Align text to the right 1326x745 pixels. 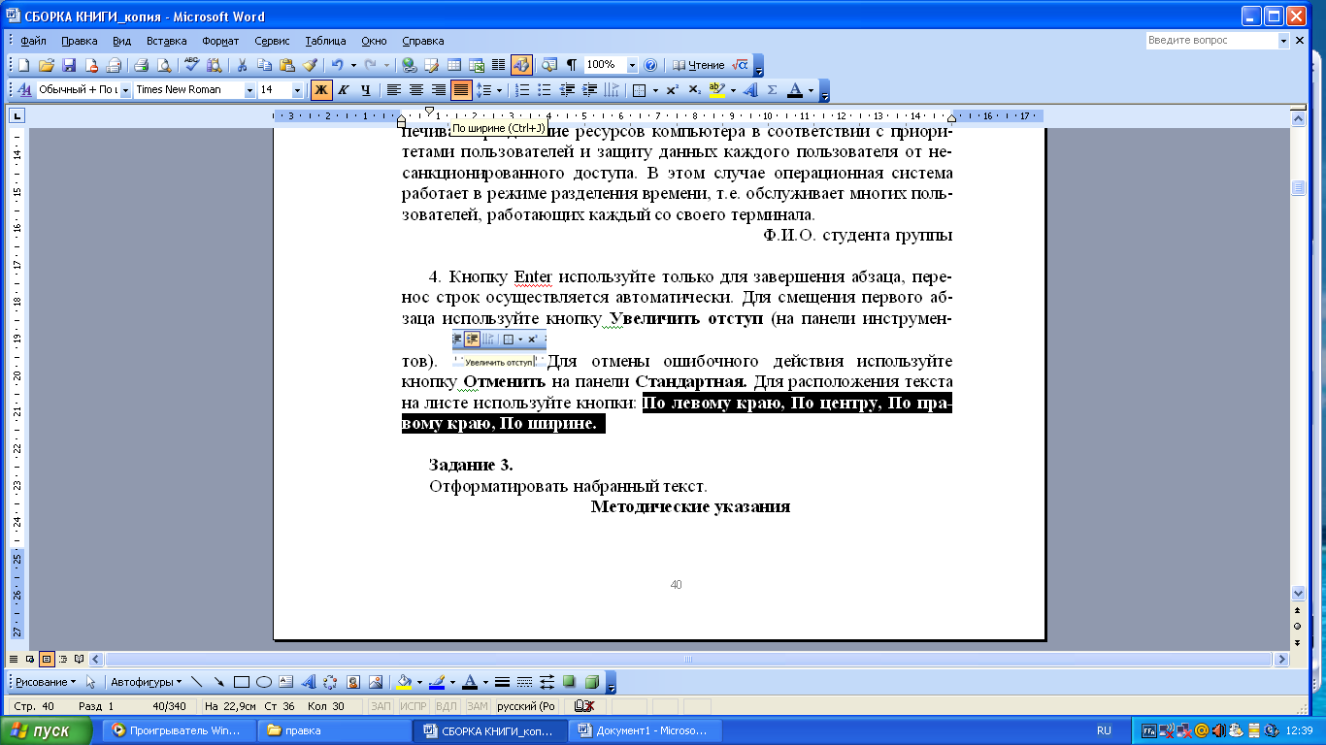439,89
